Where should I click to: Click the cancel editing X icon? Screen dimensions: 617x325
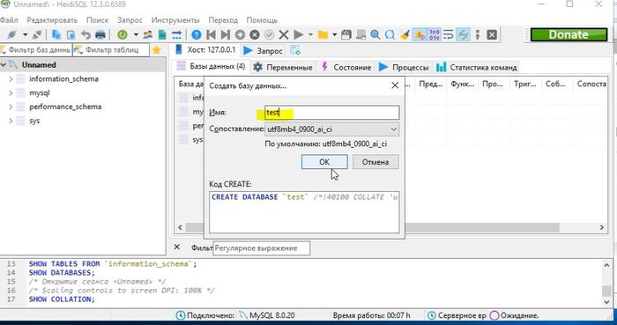[284, 35]
